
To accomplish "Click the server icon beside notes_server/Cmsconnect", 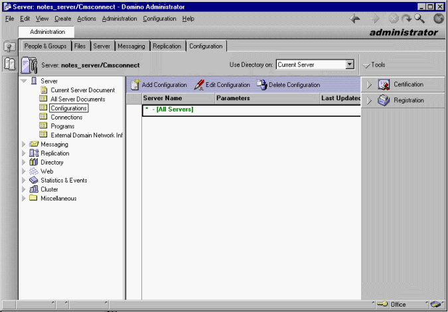I will pyautogui.click(x=29, y=65).
